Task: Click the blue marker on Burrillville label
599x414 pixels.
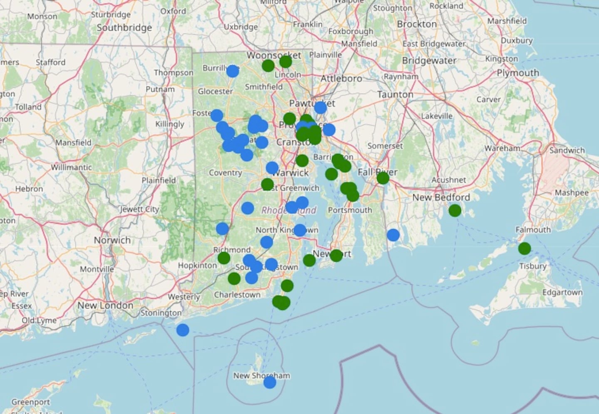Action: (233, 71)
